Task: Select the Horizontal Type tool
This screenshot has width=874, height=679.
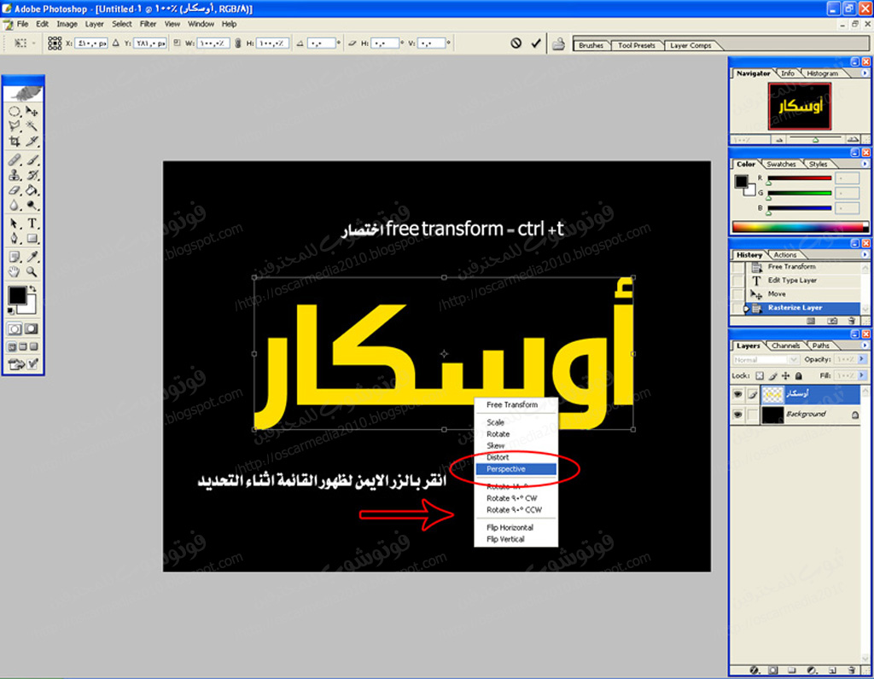Action: [x=32, y=223]
